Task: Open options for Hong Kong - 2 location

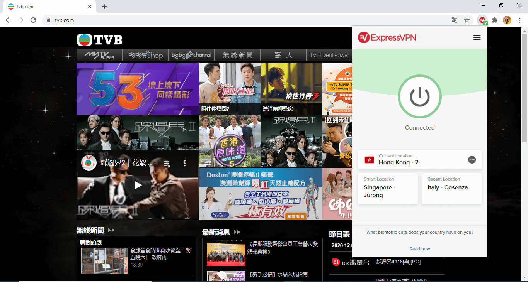Action: pos(472,160)
